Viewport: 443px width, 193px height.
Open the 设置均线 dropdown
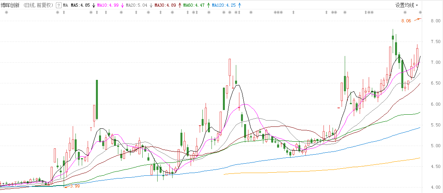[406, 5]
